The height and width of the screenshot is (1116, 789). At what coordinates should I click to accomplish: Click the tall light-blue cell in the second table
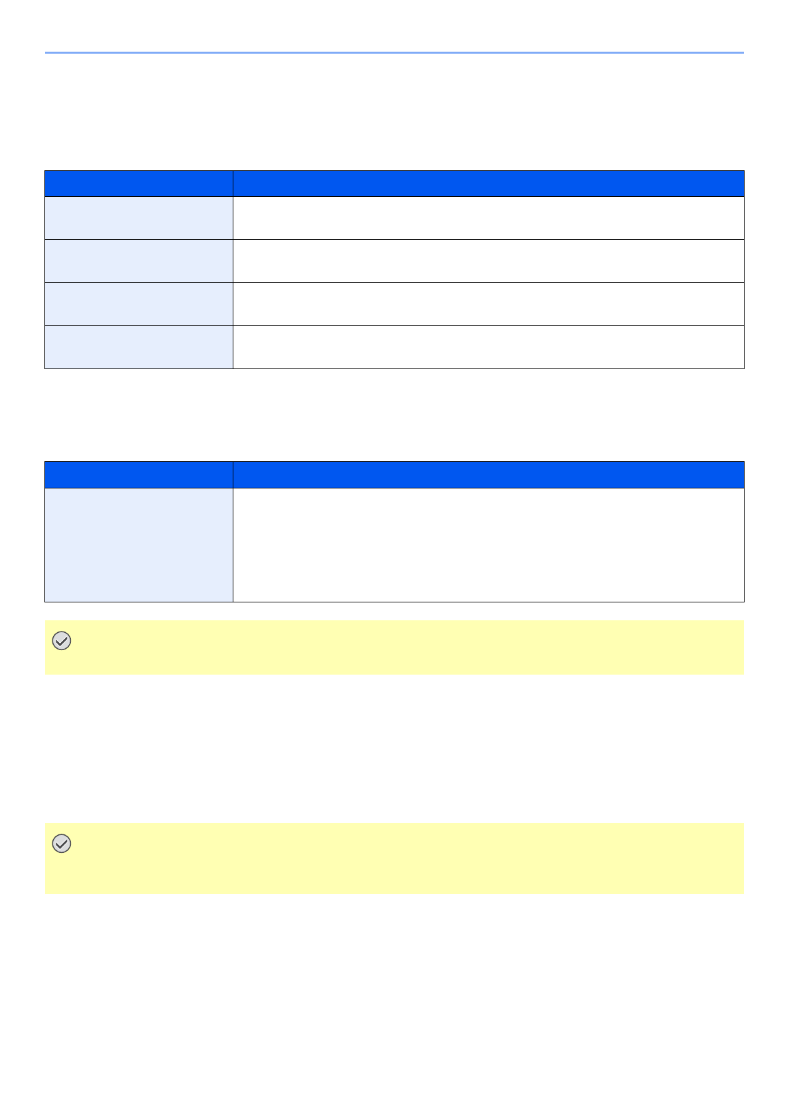click(x=139, y=545)
